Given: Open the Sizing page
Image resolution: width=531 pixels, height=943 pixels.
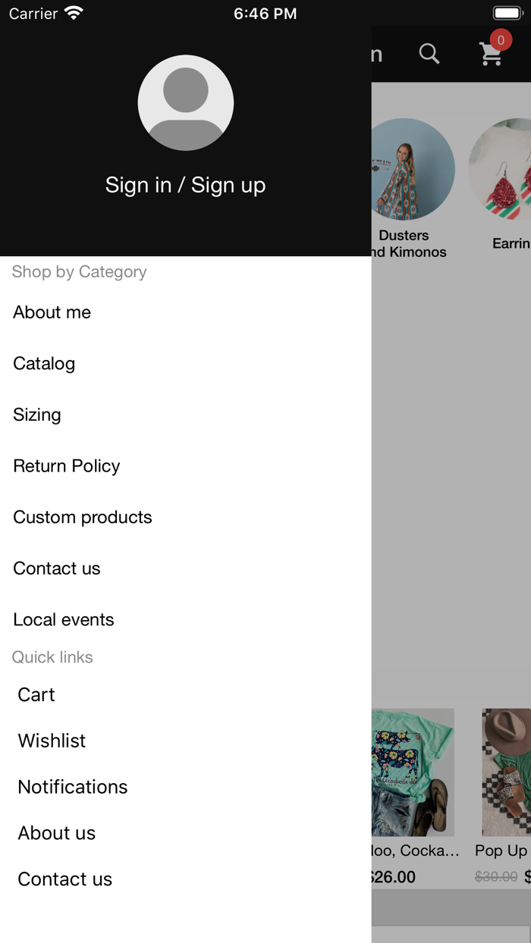Looking at the screenshot, I should click(x=37, y=415).
